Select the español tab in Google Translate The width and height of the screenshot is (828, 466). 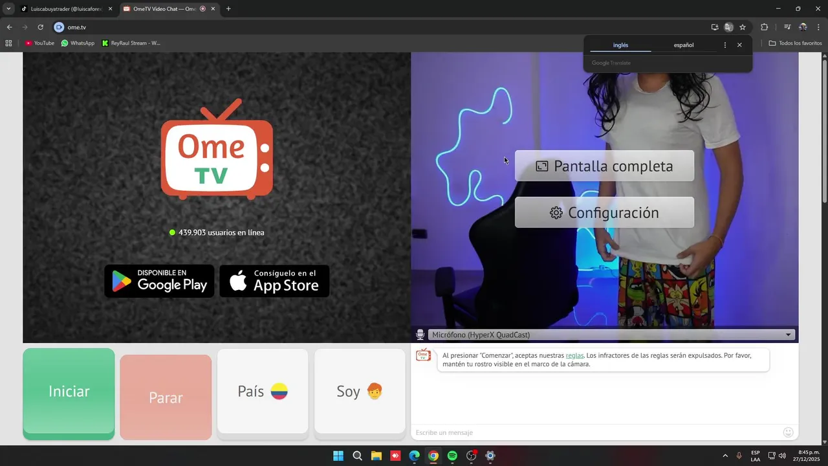(x=684, y=45)
